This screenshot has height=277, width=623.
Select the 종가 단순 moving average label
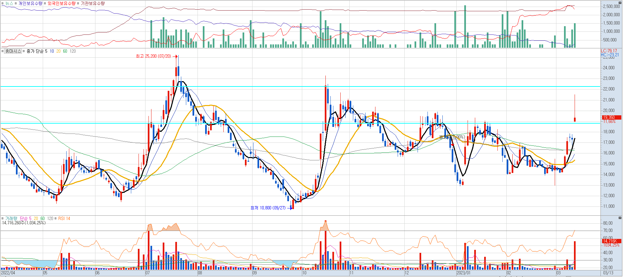point(35,51)
